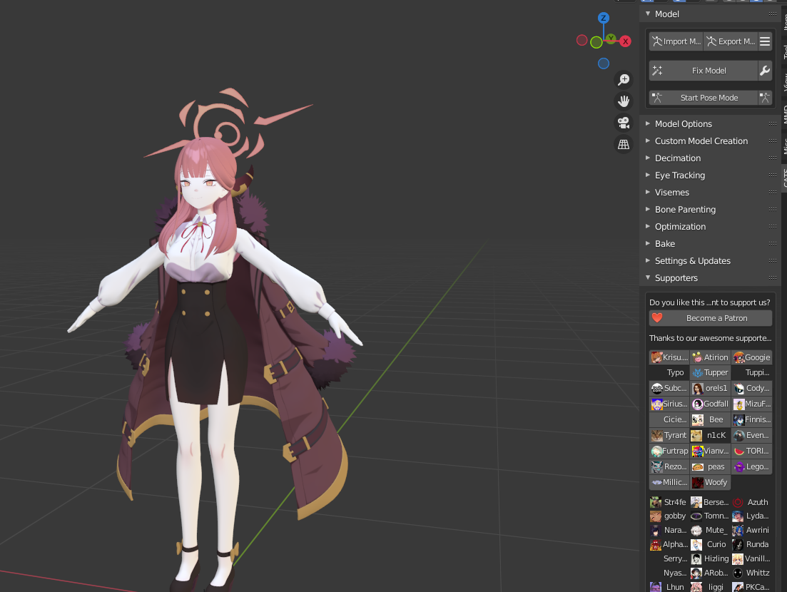The height and width of the screenshot is (592, 787).
Task: Grab the Model panel drag handle dots
Action: [x=773, y=14]
